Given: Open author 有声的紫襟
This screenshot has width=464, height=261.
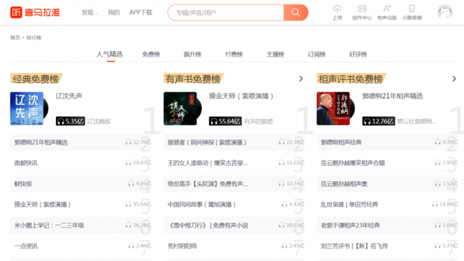Looking at the screenshot, I should pyautogui.click(x=258, y=121).
